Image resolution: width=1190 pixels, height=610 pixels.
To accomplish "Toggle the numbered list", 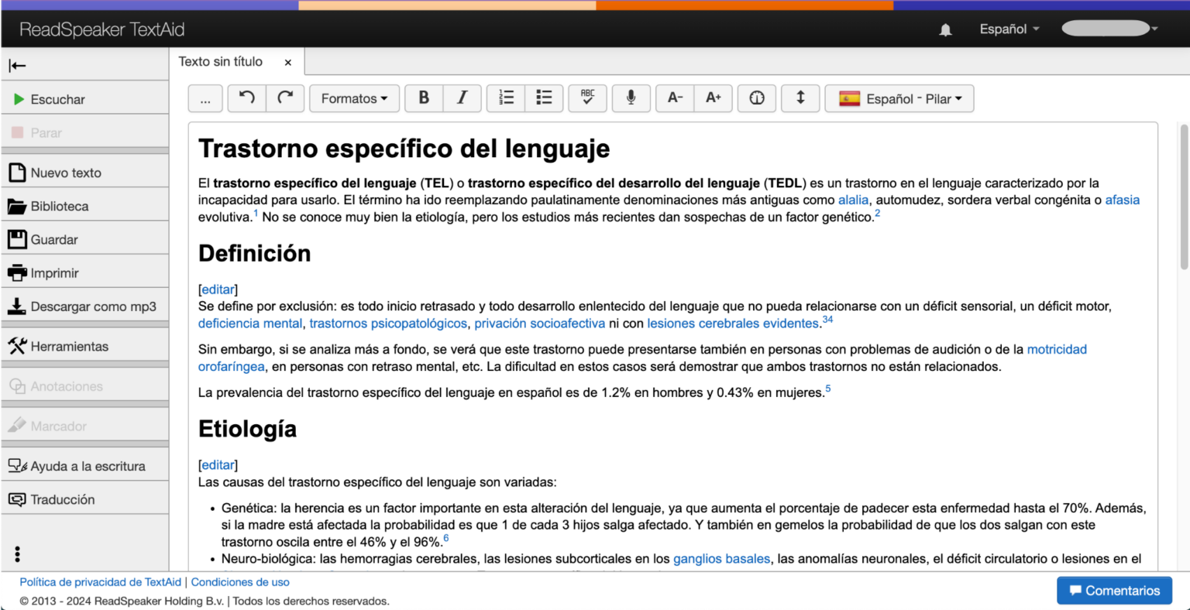I will coord(505,98).
